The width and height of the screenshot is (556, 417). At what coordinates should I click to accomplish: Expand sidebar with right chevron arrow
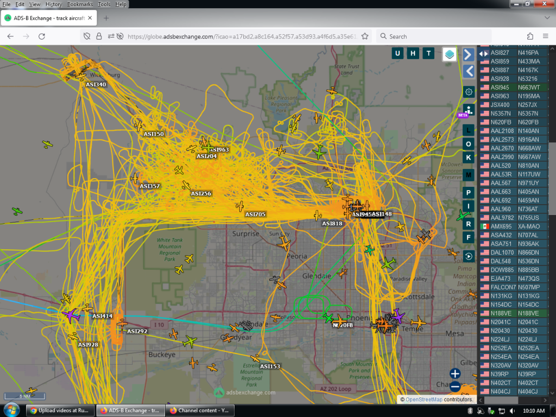(469, 54)
